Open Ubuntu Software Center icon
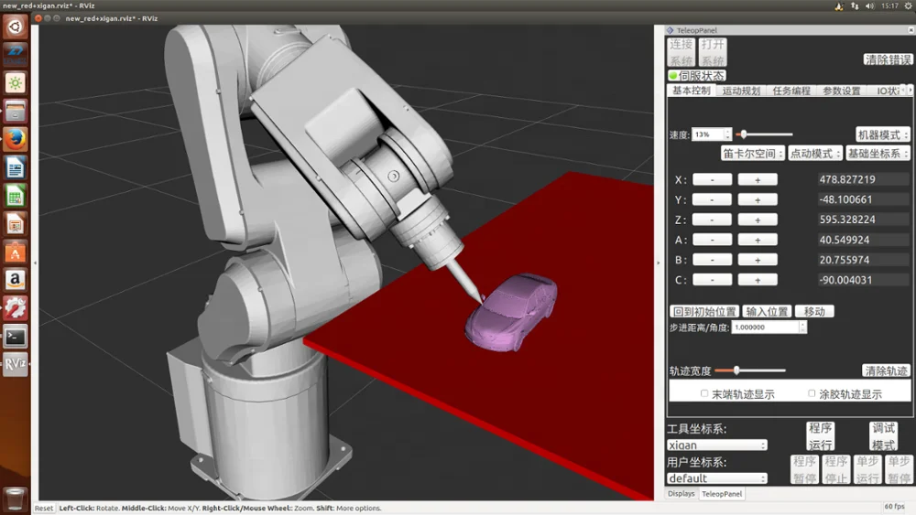Image resolution: width=916 pixels, height=515 pixels. (16, 252)
